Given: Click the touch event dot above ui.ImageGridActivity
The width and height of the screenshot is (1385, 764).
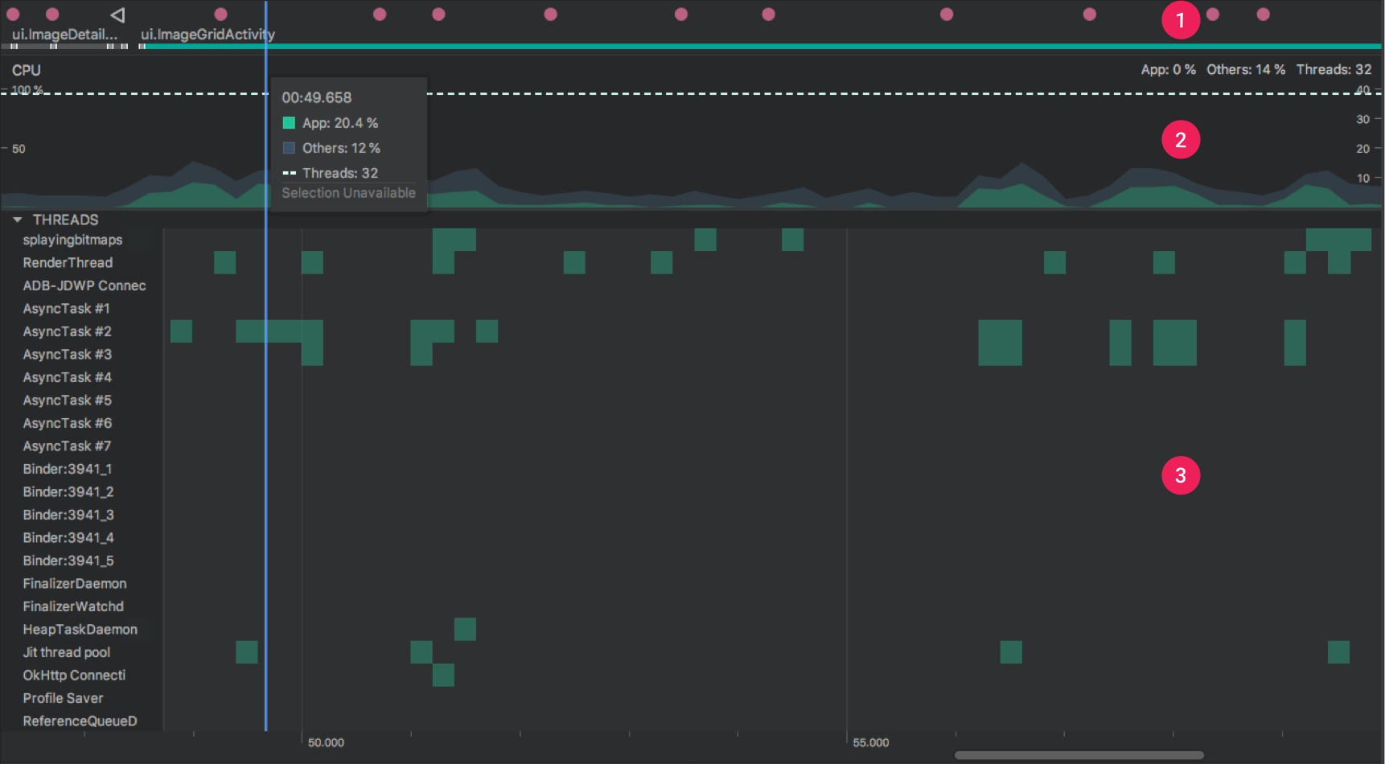Looking at the screenshot, I should [220, 14].
